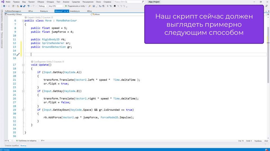Place the cursor on empty line 15
Image resolution: width=270 pixels, height=151 pixels.
click(145, 54)
